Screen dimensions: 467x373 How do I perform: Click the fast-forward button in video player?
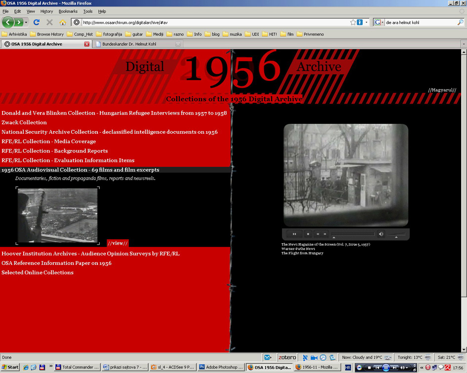tap(325, 234)
